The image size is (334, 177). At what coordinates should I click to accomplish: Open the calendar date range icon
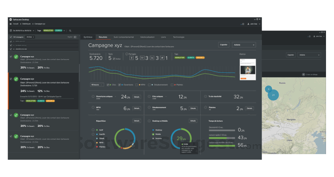[11, 31]
